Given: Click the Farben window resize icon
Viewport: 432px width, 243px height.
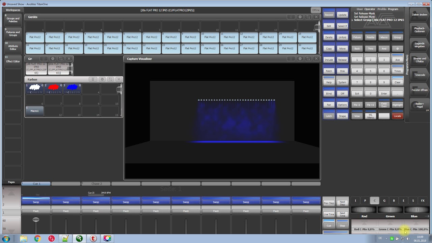Looking at the screenshot, I should coord(110,79).
